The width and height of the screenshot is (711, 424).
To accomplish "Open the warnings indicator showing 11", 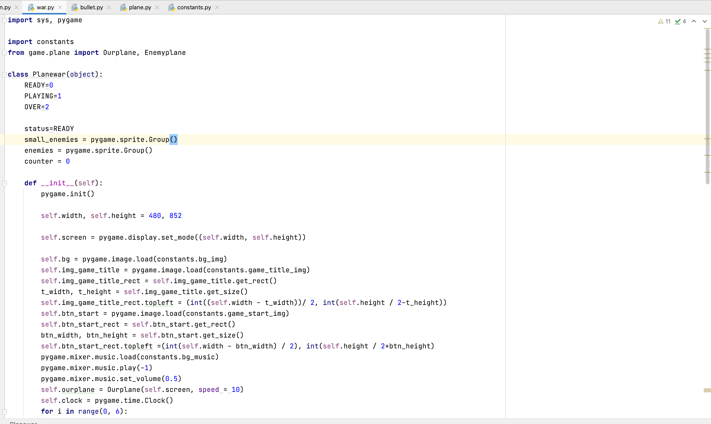I will tap(664, 21).
